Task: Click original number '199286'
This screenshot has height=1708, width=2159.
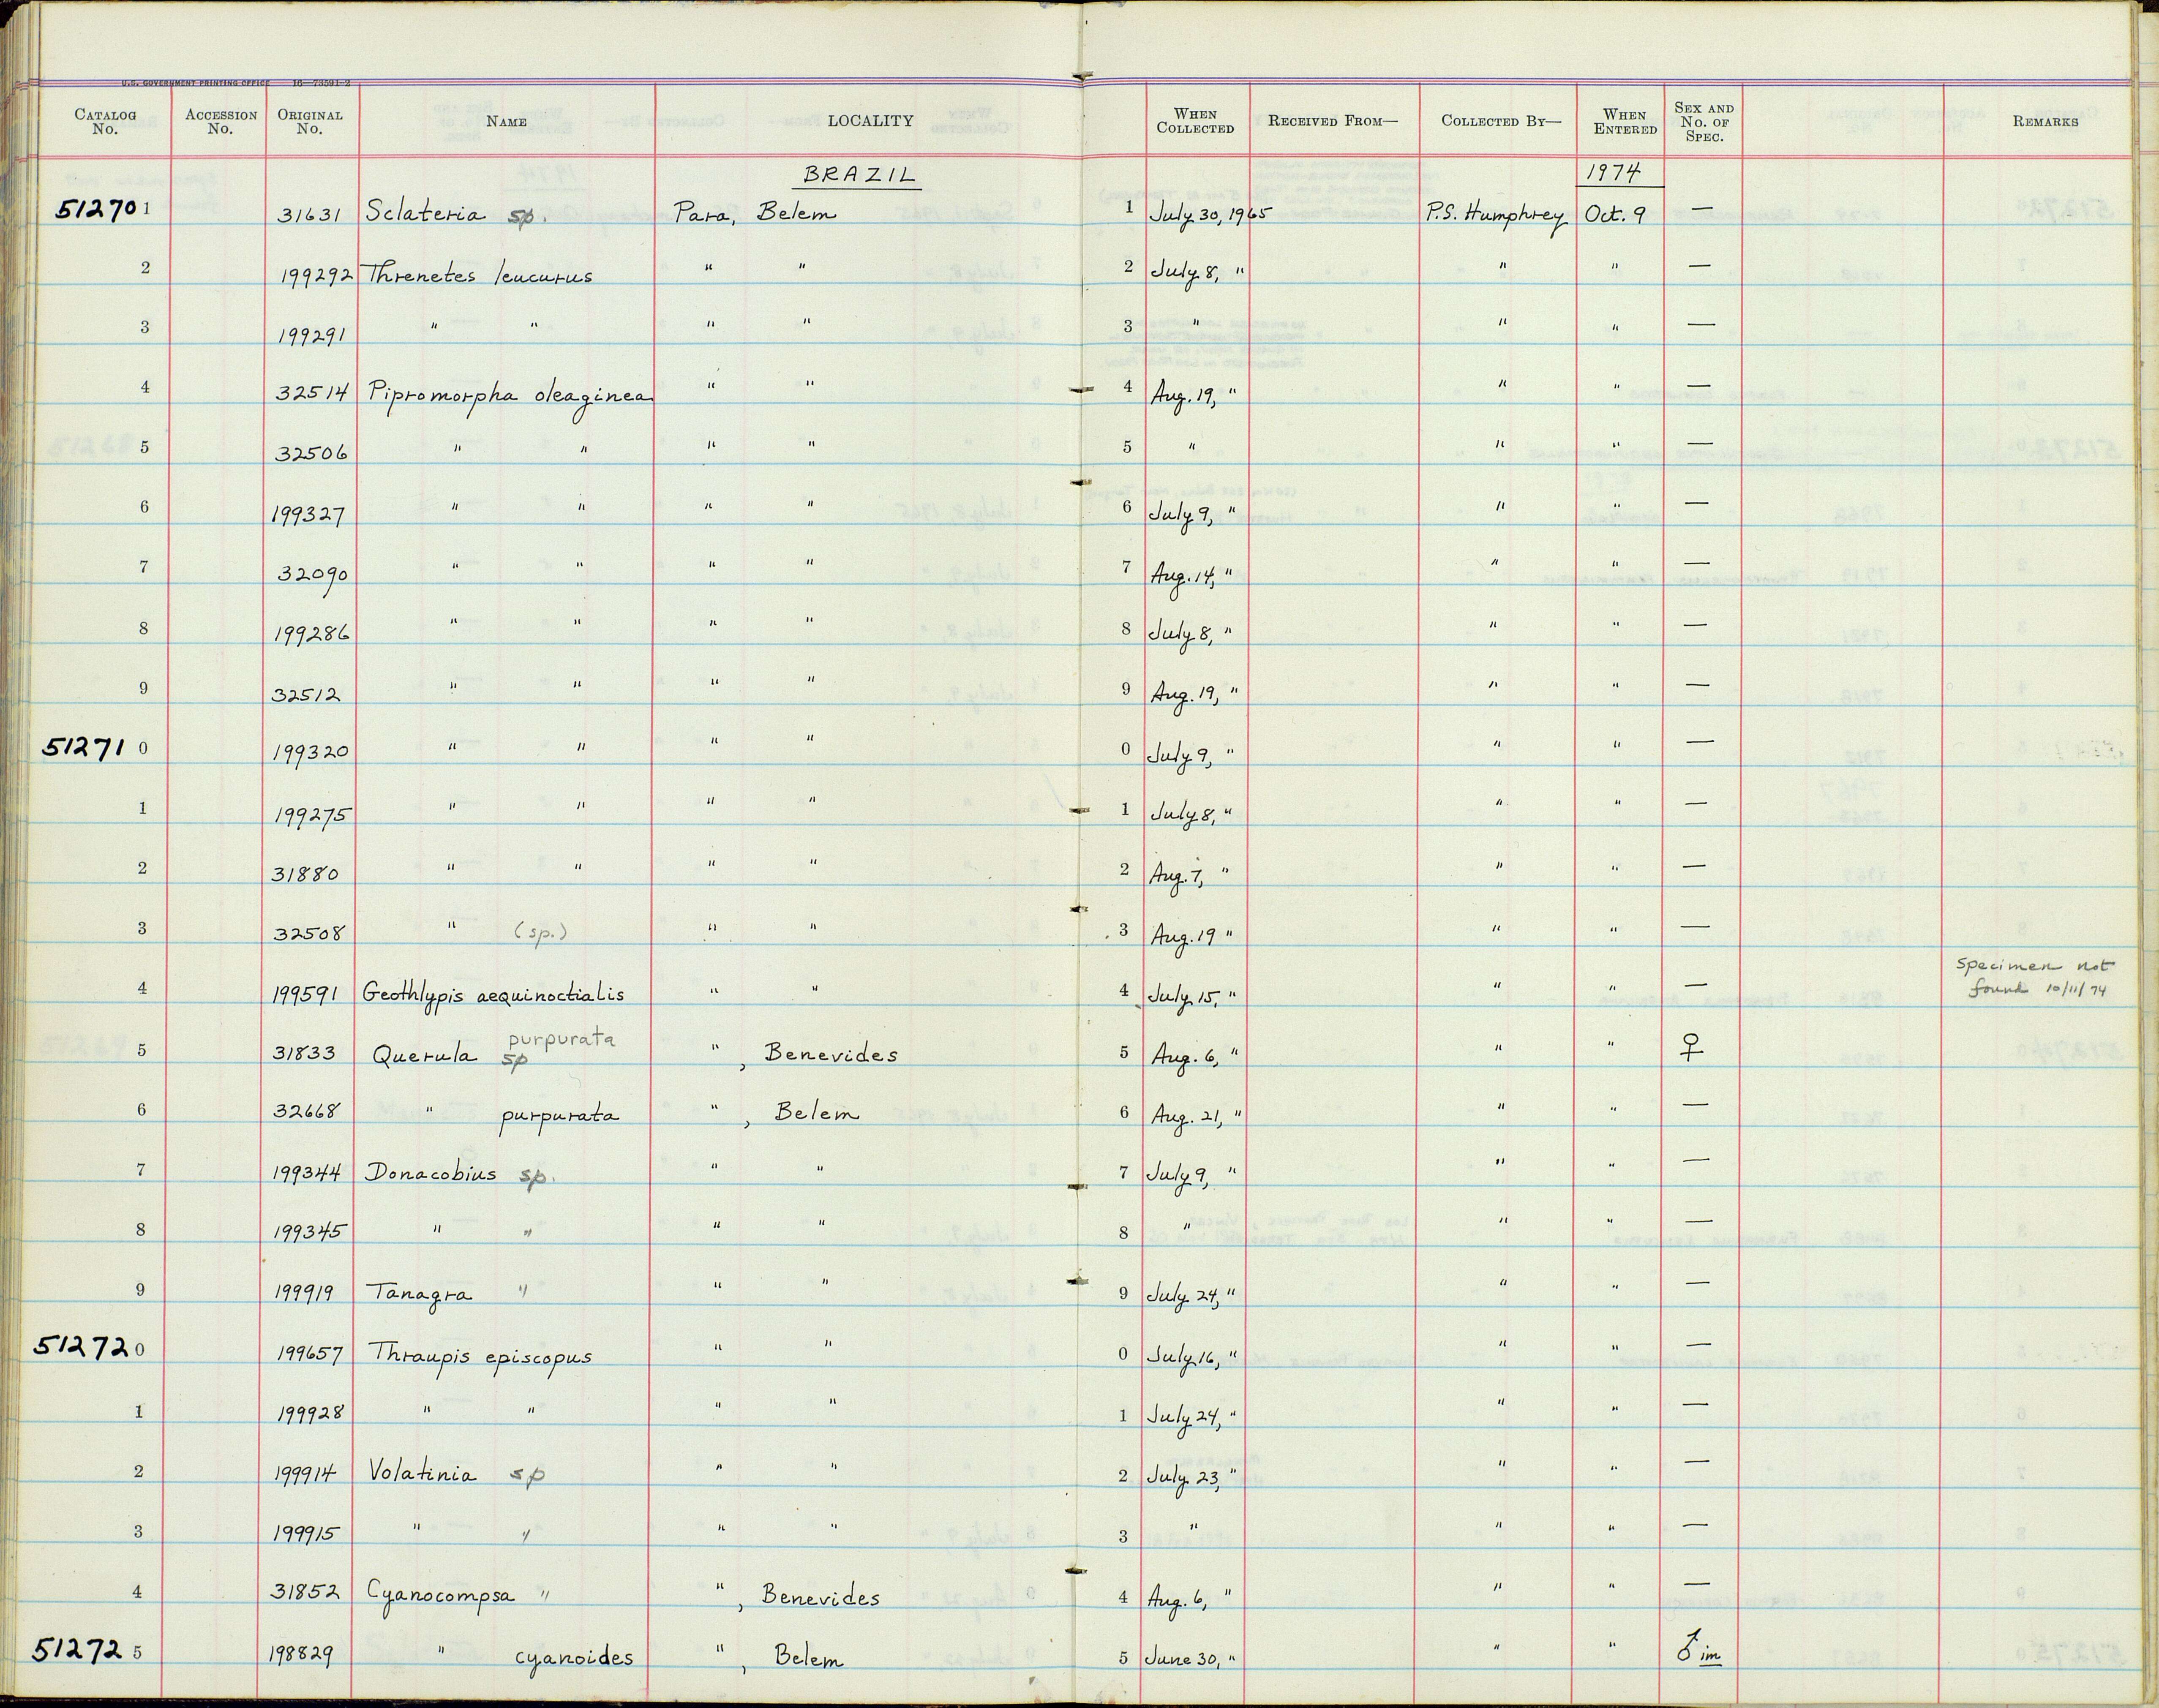Action: pos(312,634)
